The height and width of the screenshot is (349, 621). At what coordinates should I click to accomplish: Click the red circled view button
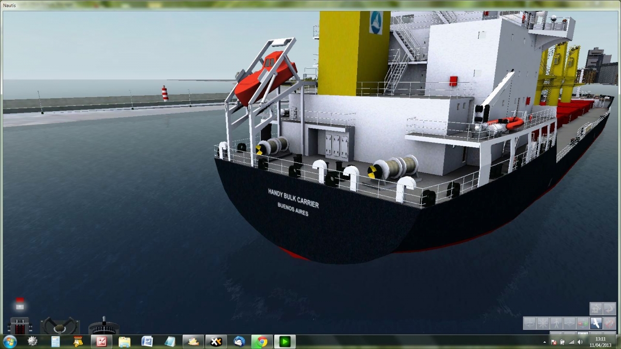(x=609, y=323)
